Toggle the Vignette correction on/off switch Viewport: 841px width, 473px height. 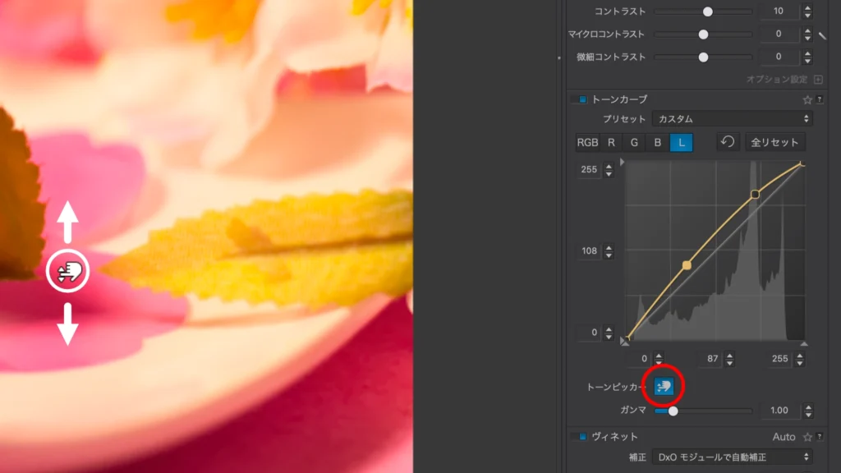pyautogui.click(x=581, y=437)
